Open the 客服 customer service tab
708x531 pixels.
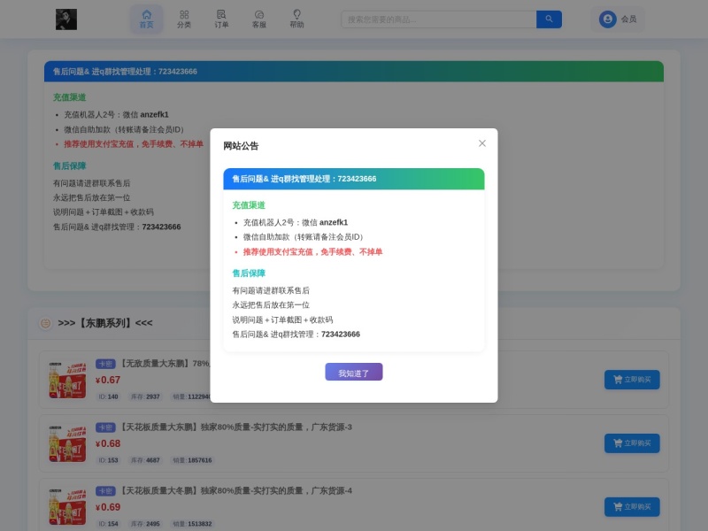tap(258, 19)
